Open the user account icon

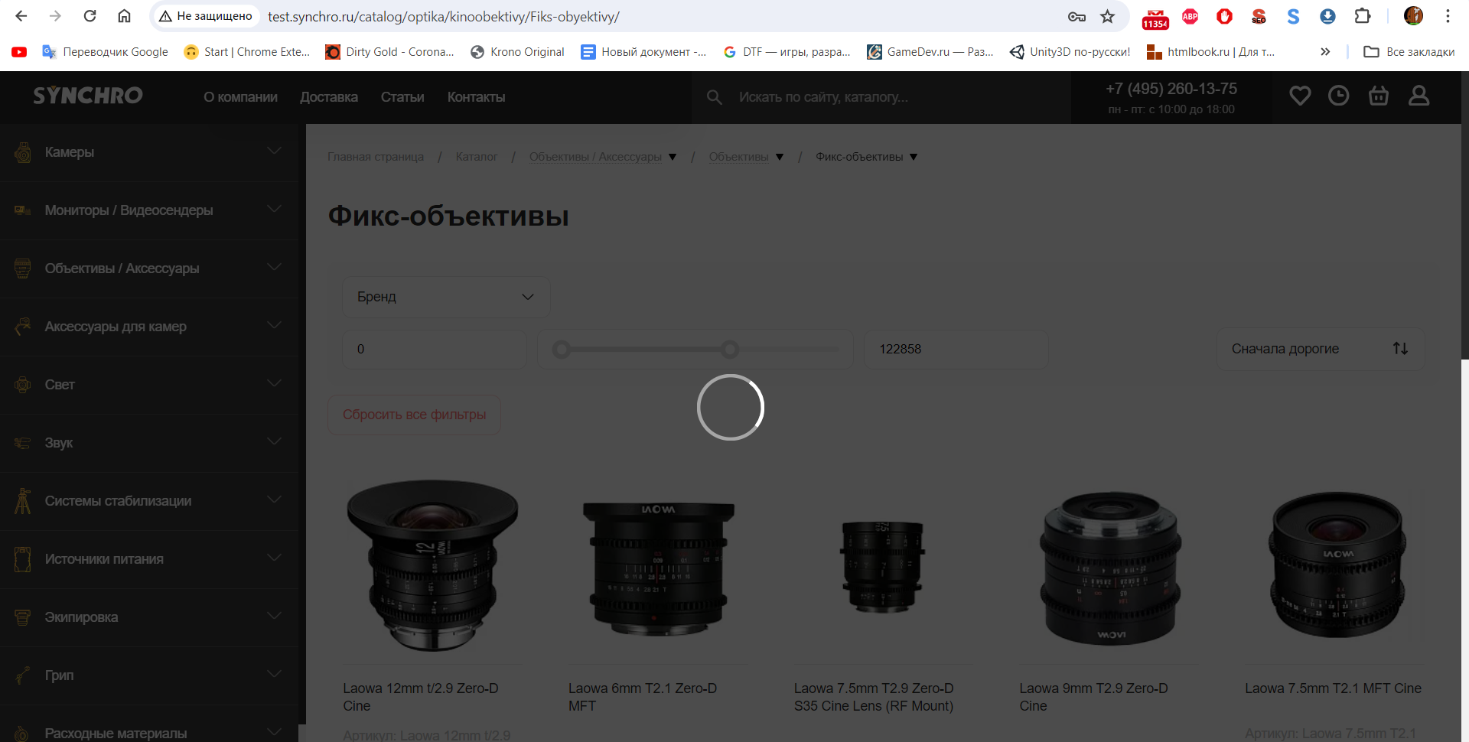1419,96
